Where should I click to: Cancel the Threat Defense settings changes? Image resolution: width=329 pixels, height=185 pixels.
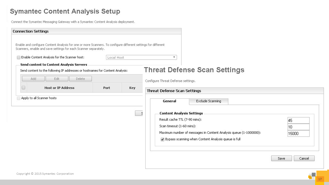click(304, 158)
